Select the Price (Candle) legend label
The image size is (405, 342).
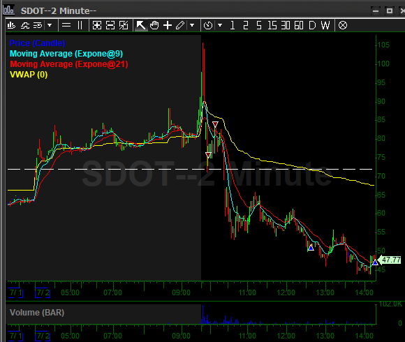point(38,43)
